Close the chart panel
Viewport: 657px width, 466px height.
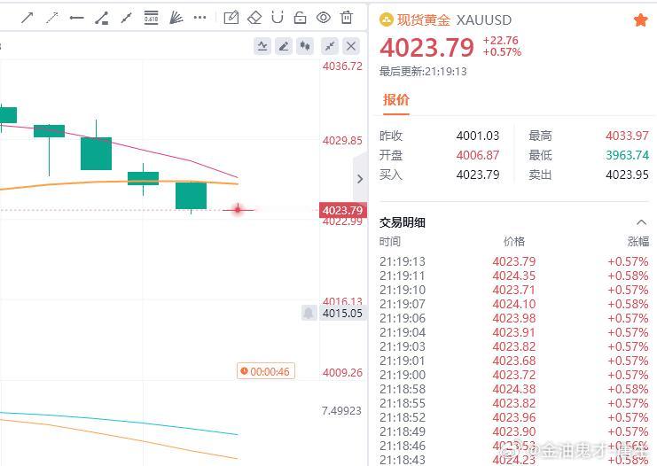351,46
